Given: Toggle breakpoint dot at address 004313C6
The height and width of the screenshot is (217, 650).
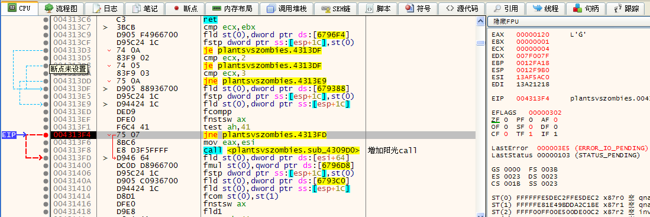Looking at the screenshot, I should pyautogui.click(x=46, y=20).
